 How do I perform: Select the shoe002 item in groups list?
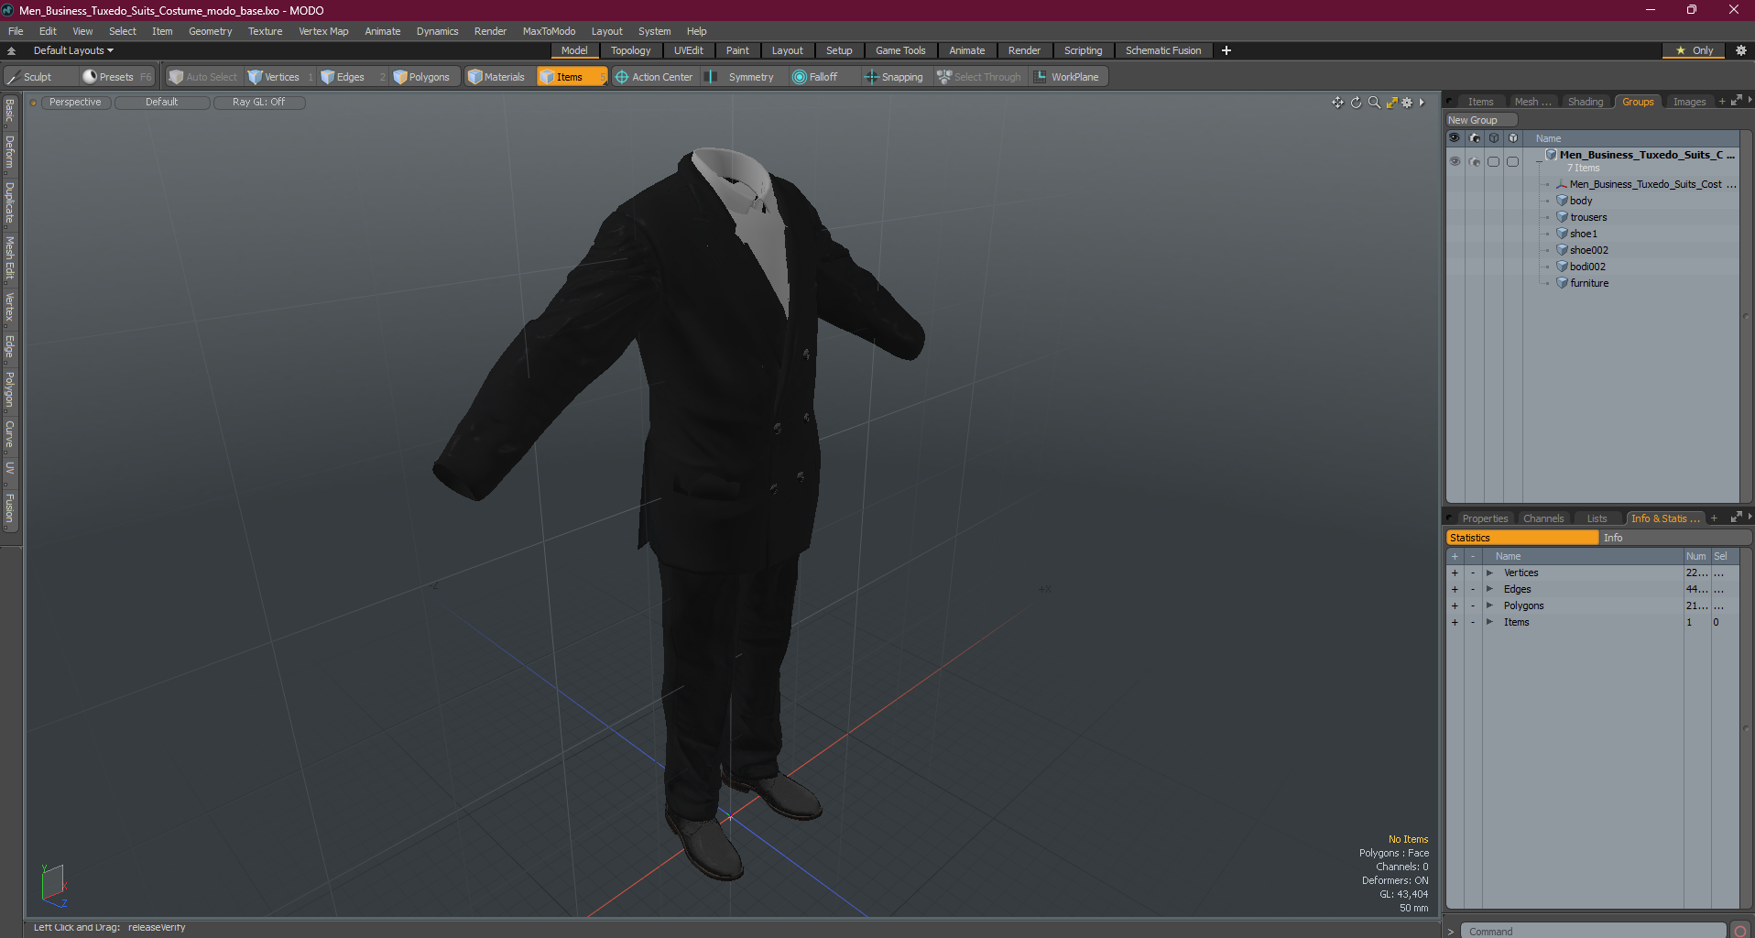coord(1589,250)
